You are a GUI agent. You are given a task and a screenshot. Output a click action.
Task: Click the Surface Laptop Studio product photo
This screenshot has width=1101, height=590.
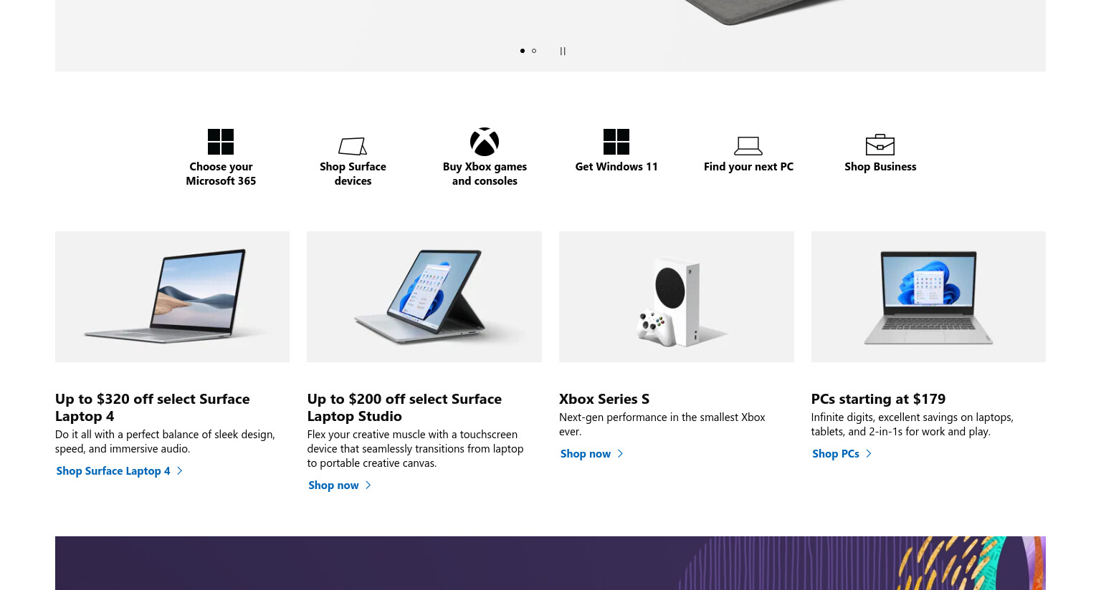(424, 296)
